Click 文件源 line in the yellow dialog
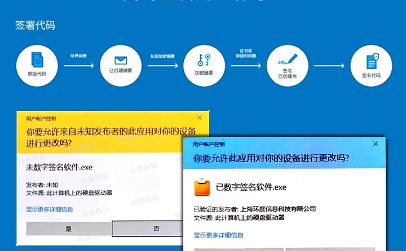This screenshot has width=406, height=251. [x=69, y=193]
